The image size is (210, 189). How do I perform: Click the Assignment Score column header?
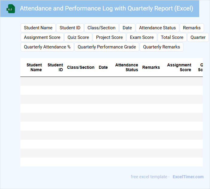coord(179,67)
